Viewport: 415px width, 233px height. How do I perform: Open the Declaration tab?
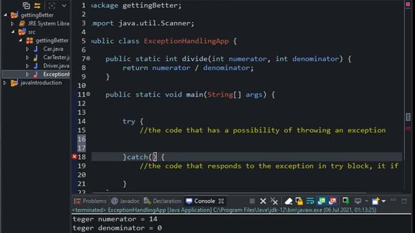point(163,201)
